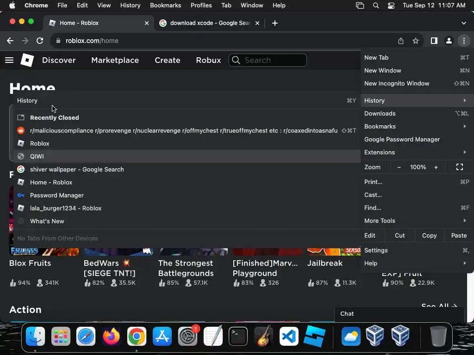Open The Strongest Battlegrounds game
This screenshot has width=474, height=355.
pos(186,268)
